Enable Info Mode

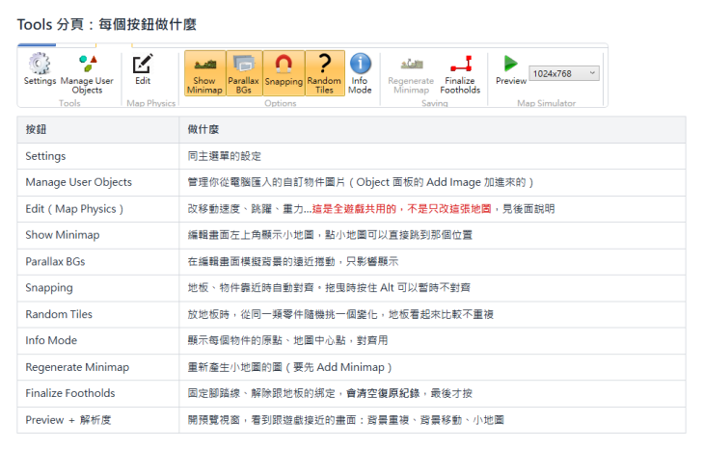pyautogui.click(x=360, y=73)
